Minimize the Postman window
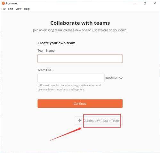 tap(135, 3)
